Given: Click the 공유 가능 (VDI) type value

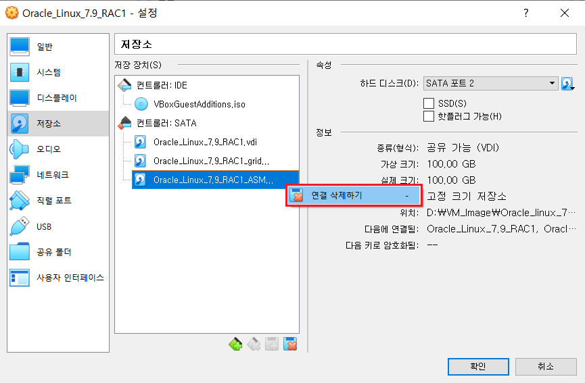Looking at the screenshot, I should coord(463,148).
